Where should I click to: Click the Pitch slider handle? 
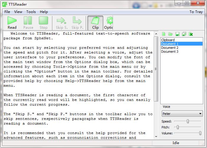(178, 127)
